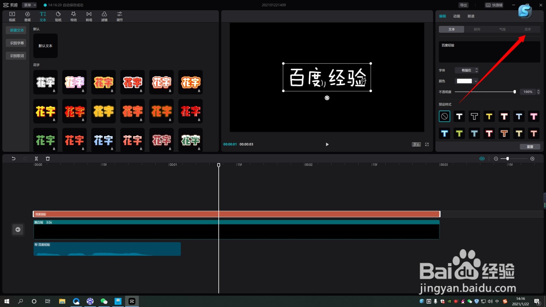Select the 文本 (Text) tool tab
The image size is (546, 307).
click(43, 16)
